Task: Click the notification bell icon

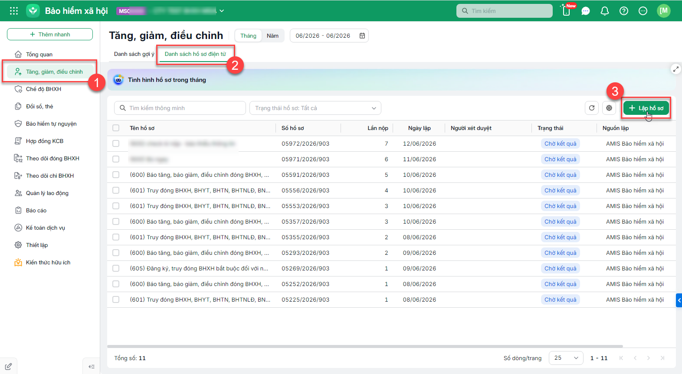Action: pos(604,11)
